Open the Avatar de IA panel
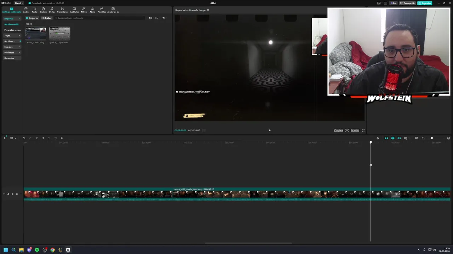Screen dimensions: 453x254 (113, 10)
